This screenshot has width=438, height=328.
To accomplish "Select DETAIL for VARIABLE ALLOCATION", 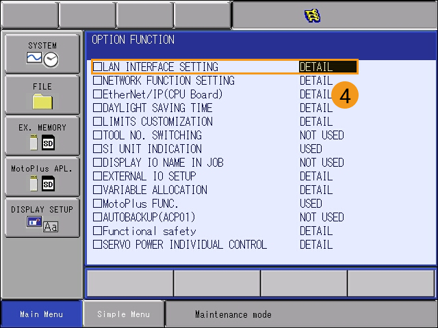I will (x=316, y=190).
